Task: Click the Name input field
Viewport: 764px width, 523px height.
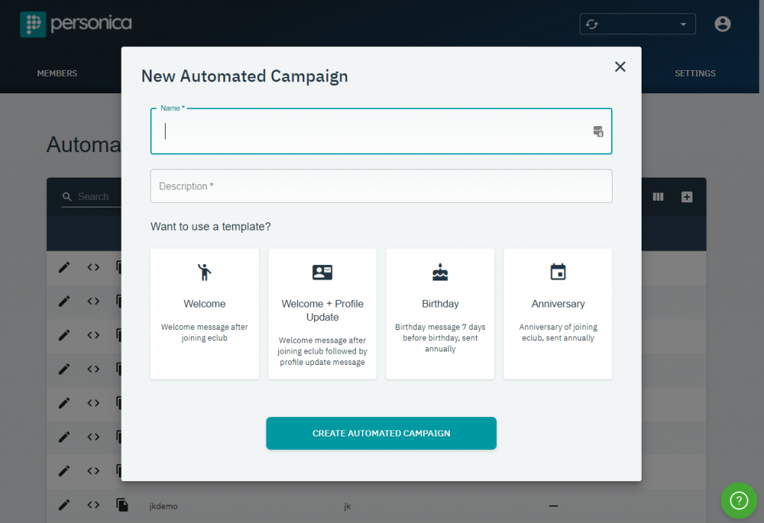Action: tap(373, 131)
